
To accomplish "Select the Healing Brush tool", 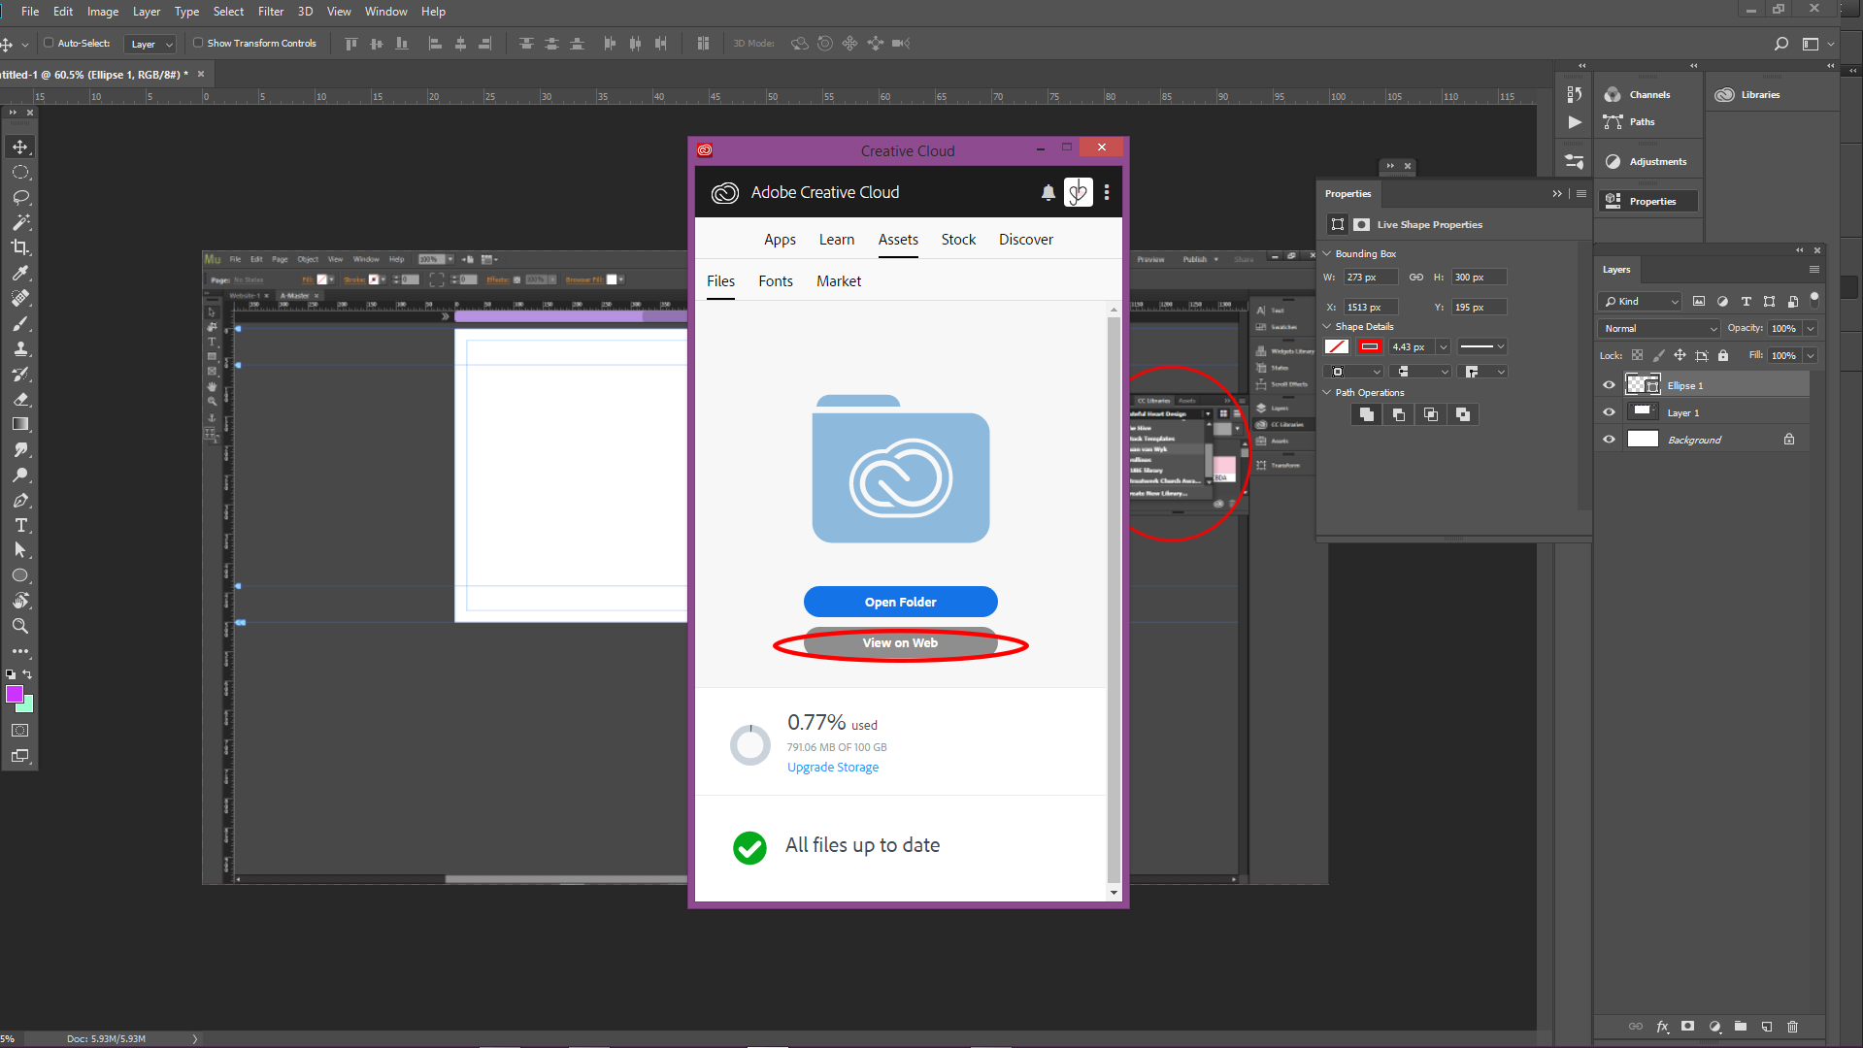I will point(19,298).
